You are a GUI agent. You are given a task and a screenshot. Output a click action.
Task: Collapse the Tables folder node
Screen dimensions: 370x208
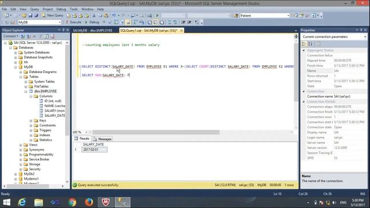(x=21, y=77)
